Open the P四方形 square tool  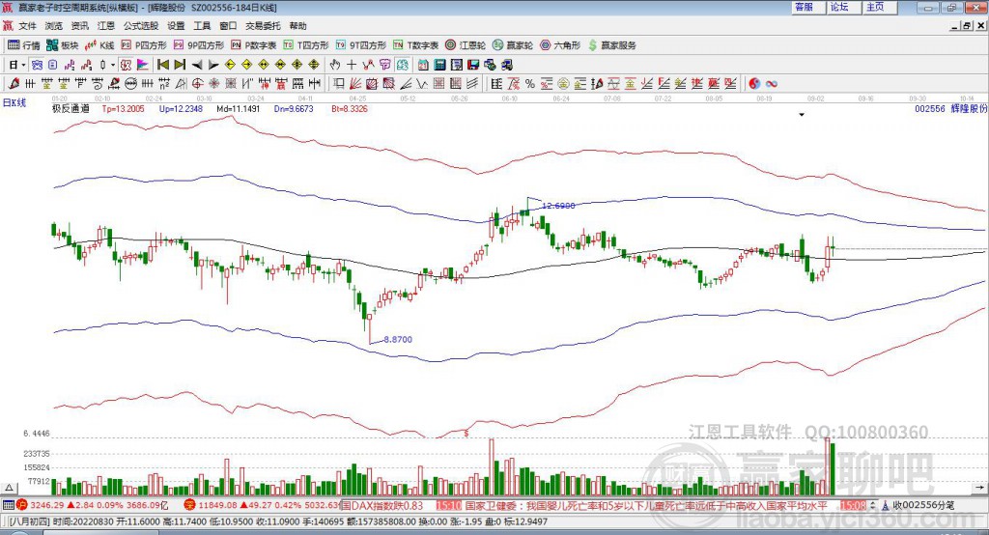point(144,45)
